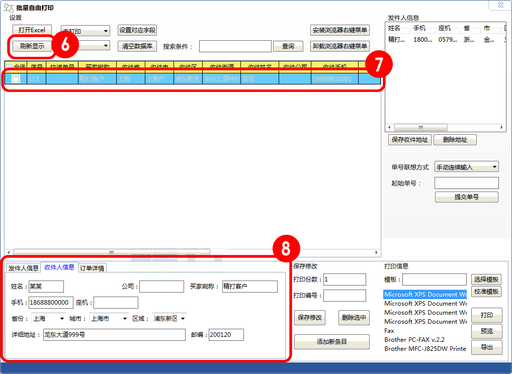Check the 全选 select-all checkbox in table header
Viewport: 512px width, 374px height.
10,66
